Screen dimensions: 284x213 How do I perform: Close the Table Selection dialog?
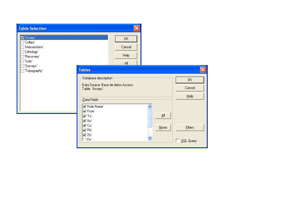click(x=137, y=28)
